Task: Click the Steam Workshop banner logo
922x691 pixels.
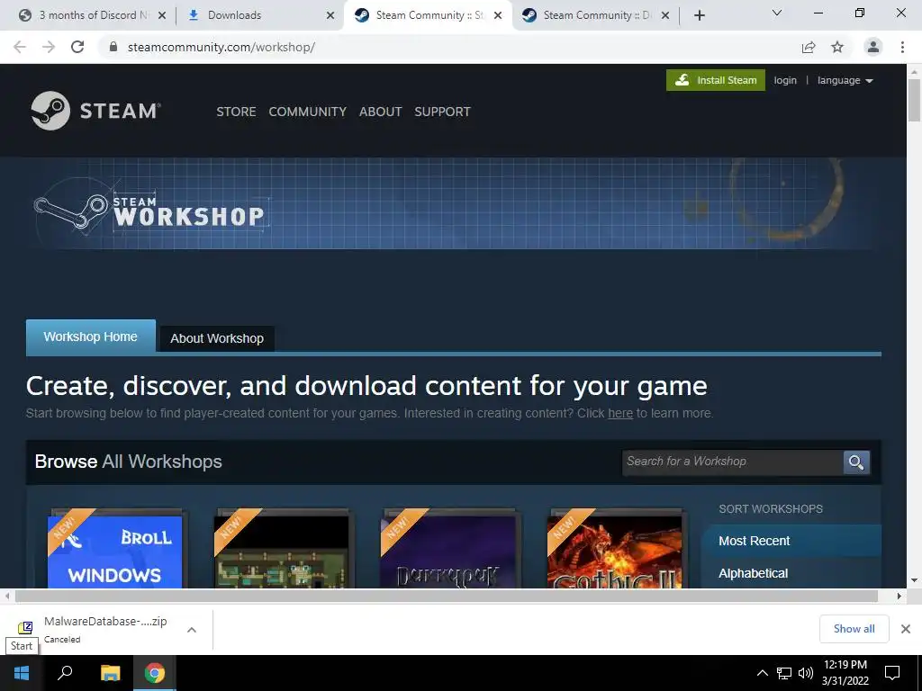Action: click(150, 211)
